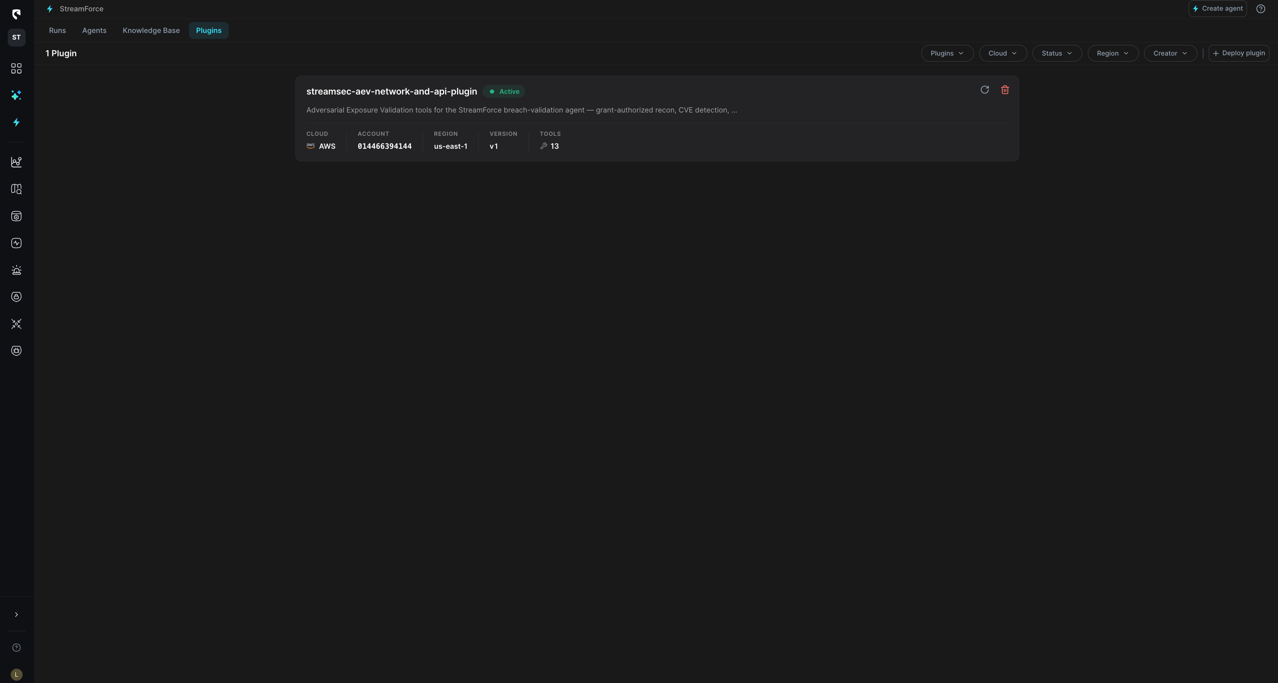This screenshot has width=1278, height=683.
Task: Click the AWS cloud value text
Action: (x=327, y=146)
